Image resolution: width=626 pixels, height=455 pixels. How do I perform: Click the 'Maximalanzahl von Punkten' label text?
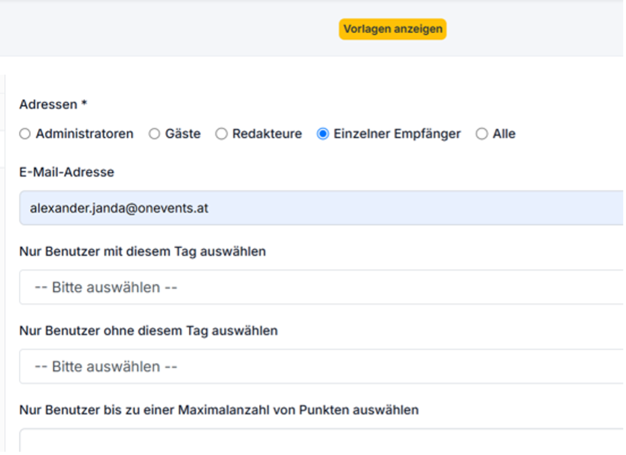coord(219,410)
